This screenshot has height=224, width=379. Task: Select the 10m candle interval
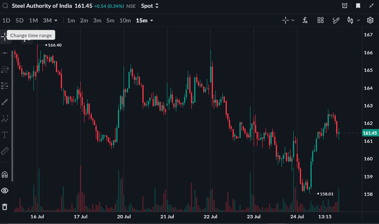[125, 20]
